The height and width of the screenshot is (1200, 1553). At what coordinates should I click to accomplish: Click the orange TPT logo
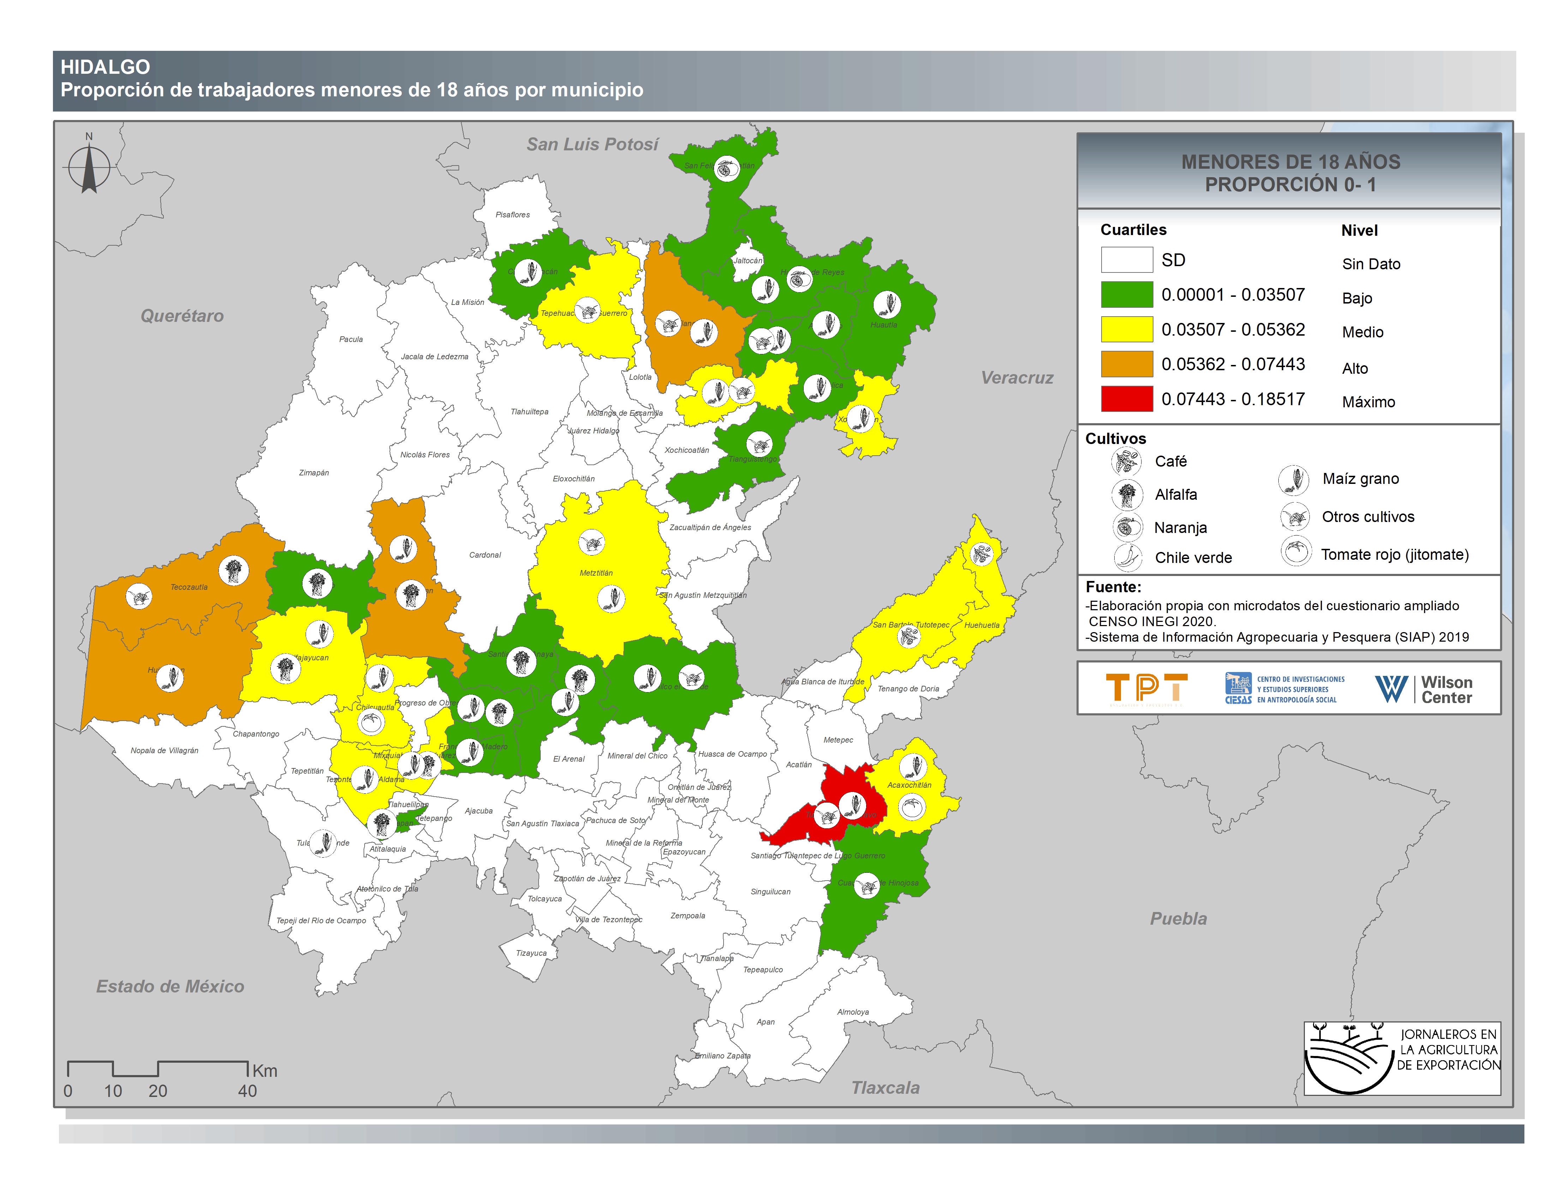(x=1146, y=689)
